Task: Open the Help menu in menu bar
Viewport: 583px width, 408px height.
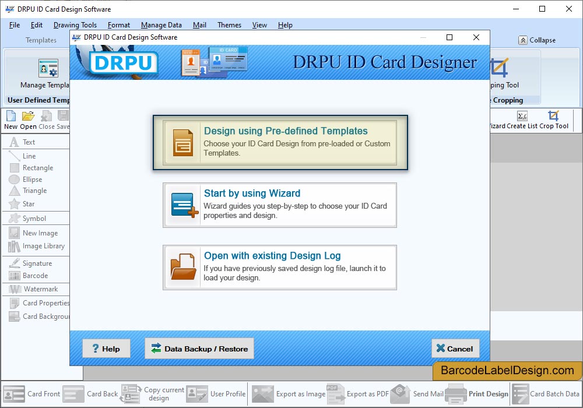Action: point(285,25)
